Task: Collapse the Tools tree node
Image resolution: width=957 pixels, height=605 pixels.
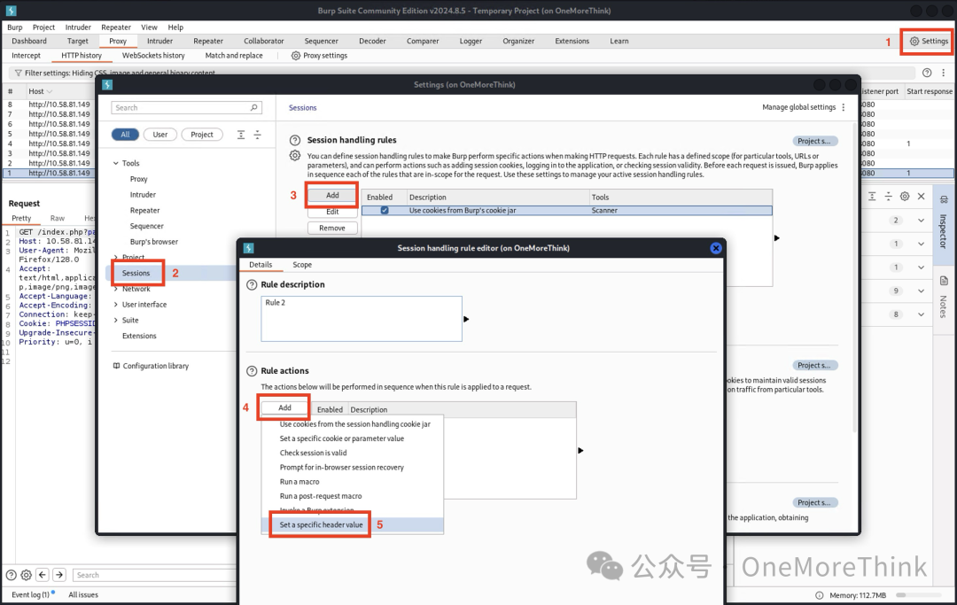Action: tap(115, 164)
